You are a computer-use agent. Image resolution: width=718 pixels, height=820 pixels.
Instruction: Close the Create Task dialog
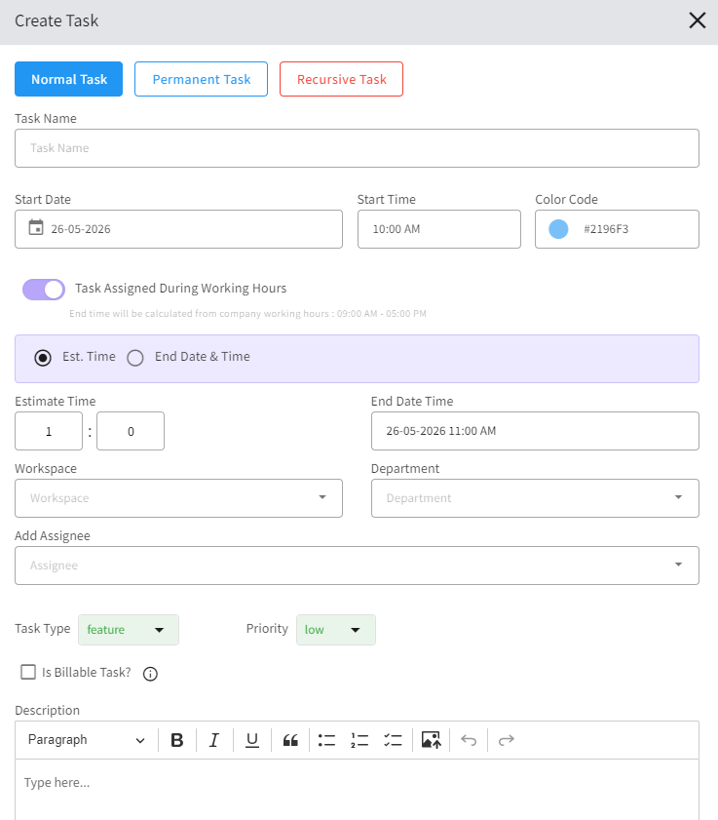tap(698, 20)
